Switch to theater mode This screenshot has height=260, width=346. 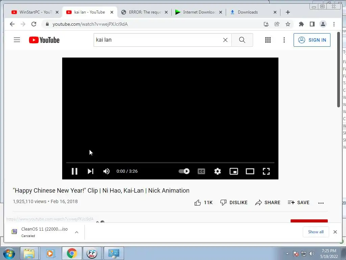click(x=250, y=171)
